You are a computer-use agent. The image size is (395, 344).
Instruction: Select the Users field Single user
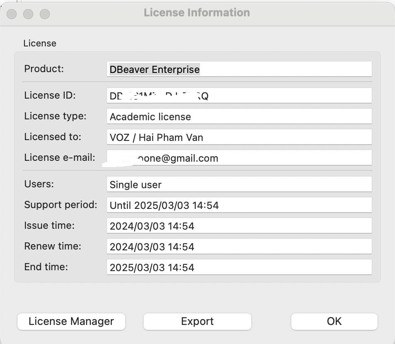pyautogui.click(x=239, y=184)
